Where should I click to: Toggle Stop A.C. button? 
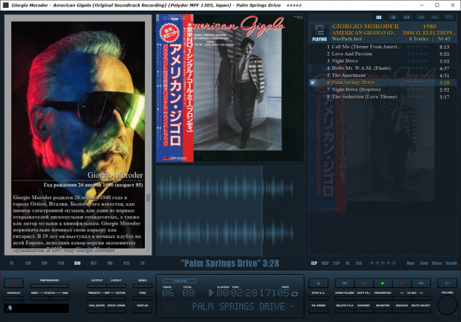[x=318, y=298]
